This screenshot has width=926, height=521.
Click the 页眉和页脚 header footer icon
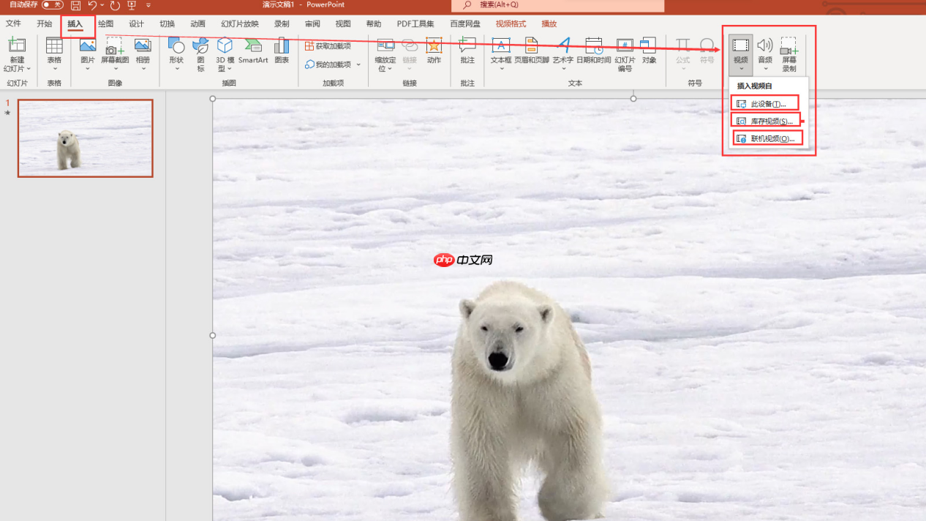click(x=532, y=45)
